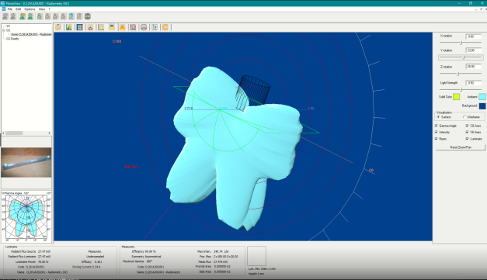Screen dimensions: 487x280
Task: Open the red concentric circles icon
Action: 134,28
